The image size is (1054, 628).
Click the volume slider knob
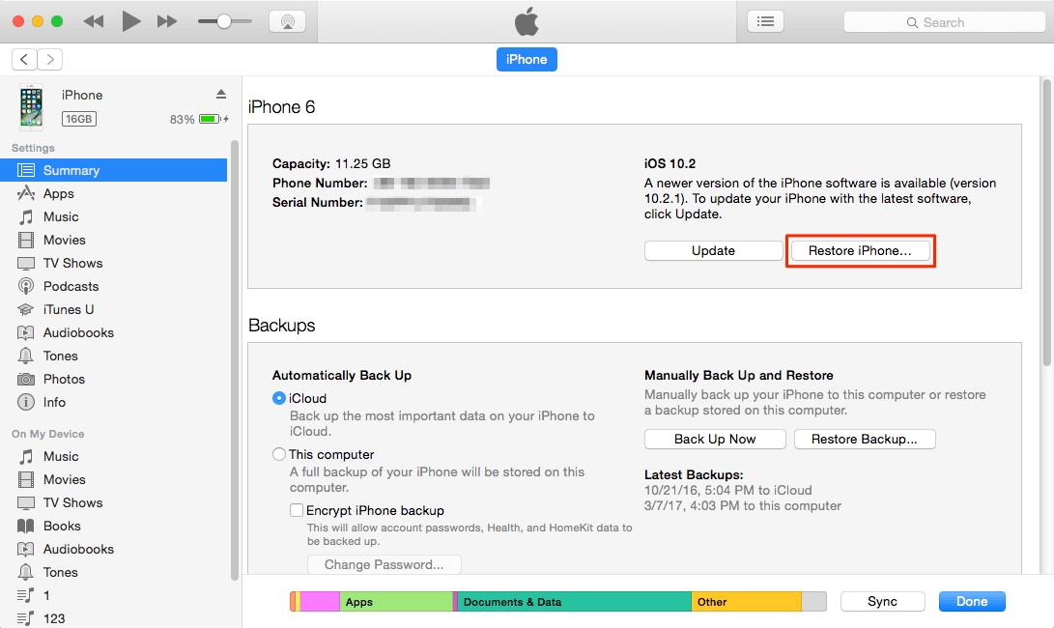(224, 21)
